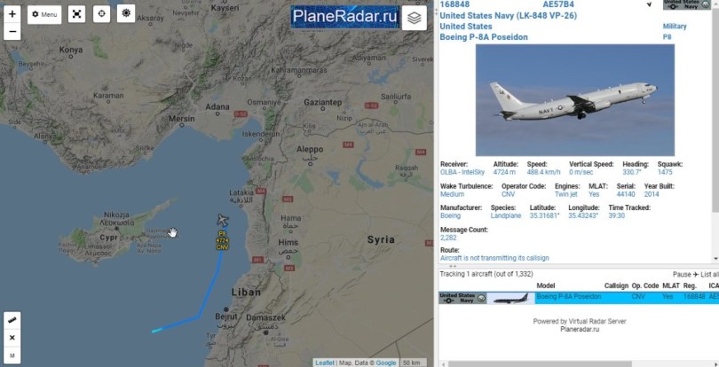Center map on current location
This screenshot has width=719, height=367.
pos(101,14)
